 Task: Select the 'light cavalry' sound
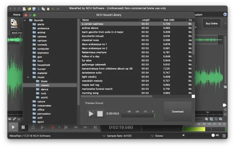(136, 77)
